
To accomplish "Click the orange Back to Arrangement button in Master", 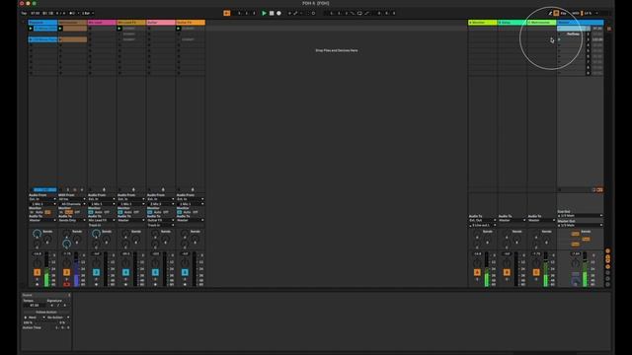I will click(x=599, y=189).
